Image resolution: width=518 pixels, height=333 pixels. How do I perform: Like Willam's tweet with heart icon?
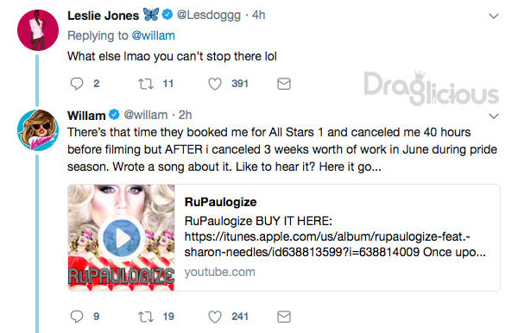tap(215, 317)
